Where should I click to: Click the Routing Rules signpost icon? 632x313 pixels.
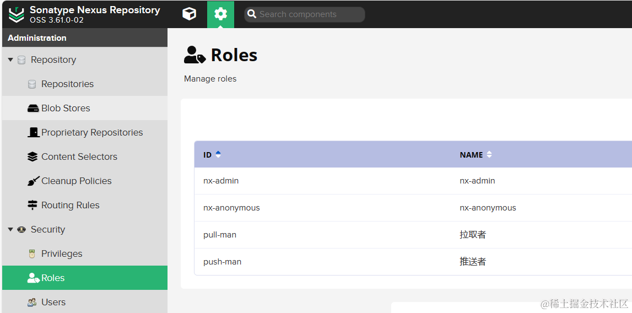click(x=33, y=205)
